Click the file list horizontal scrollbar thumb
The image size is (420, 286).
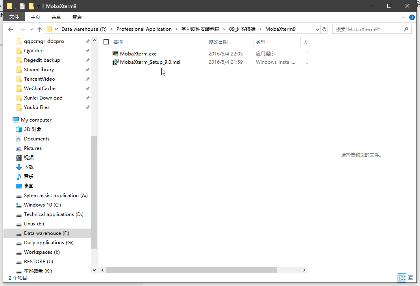pos(192,270)
